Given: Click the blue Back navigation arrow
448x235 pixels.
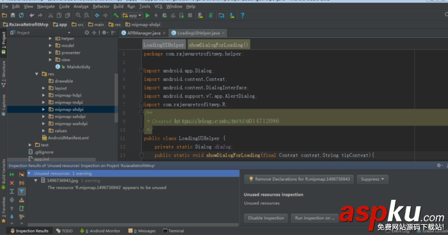Looking at the screenshot, I should [97, 15].
